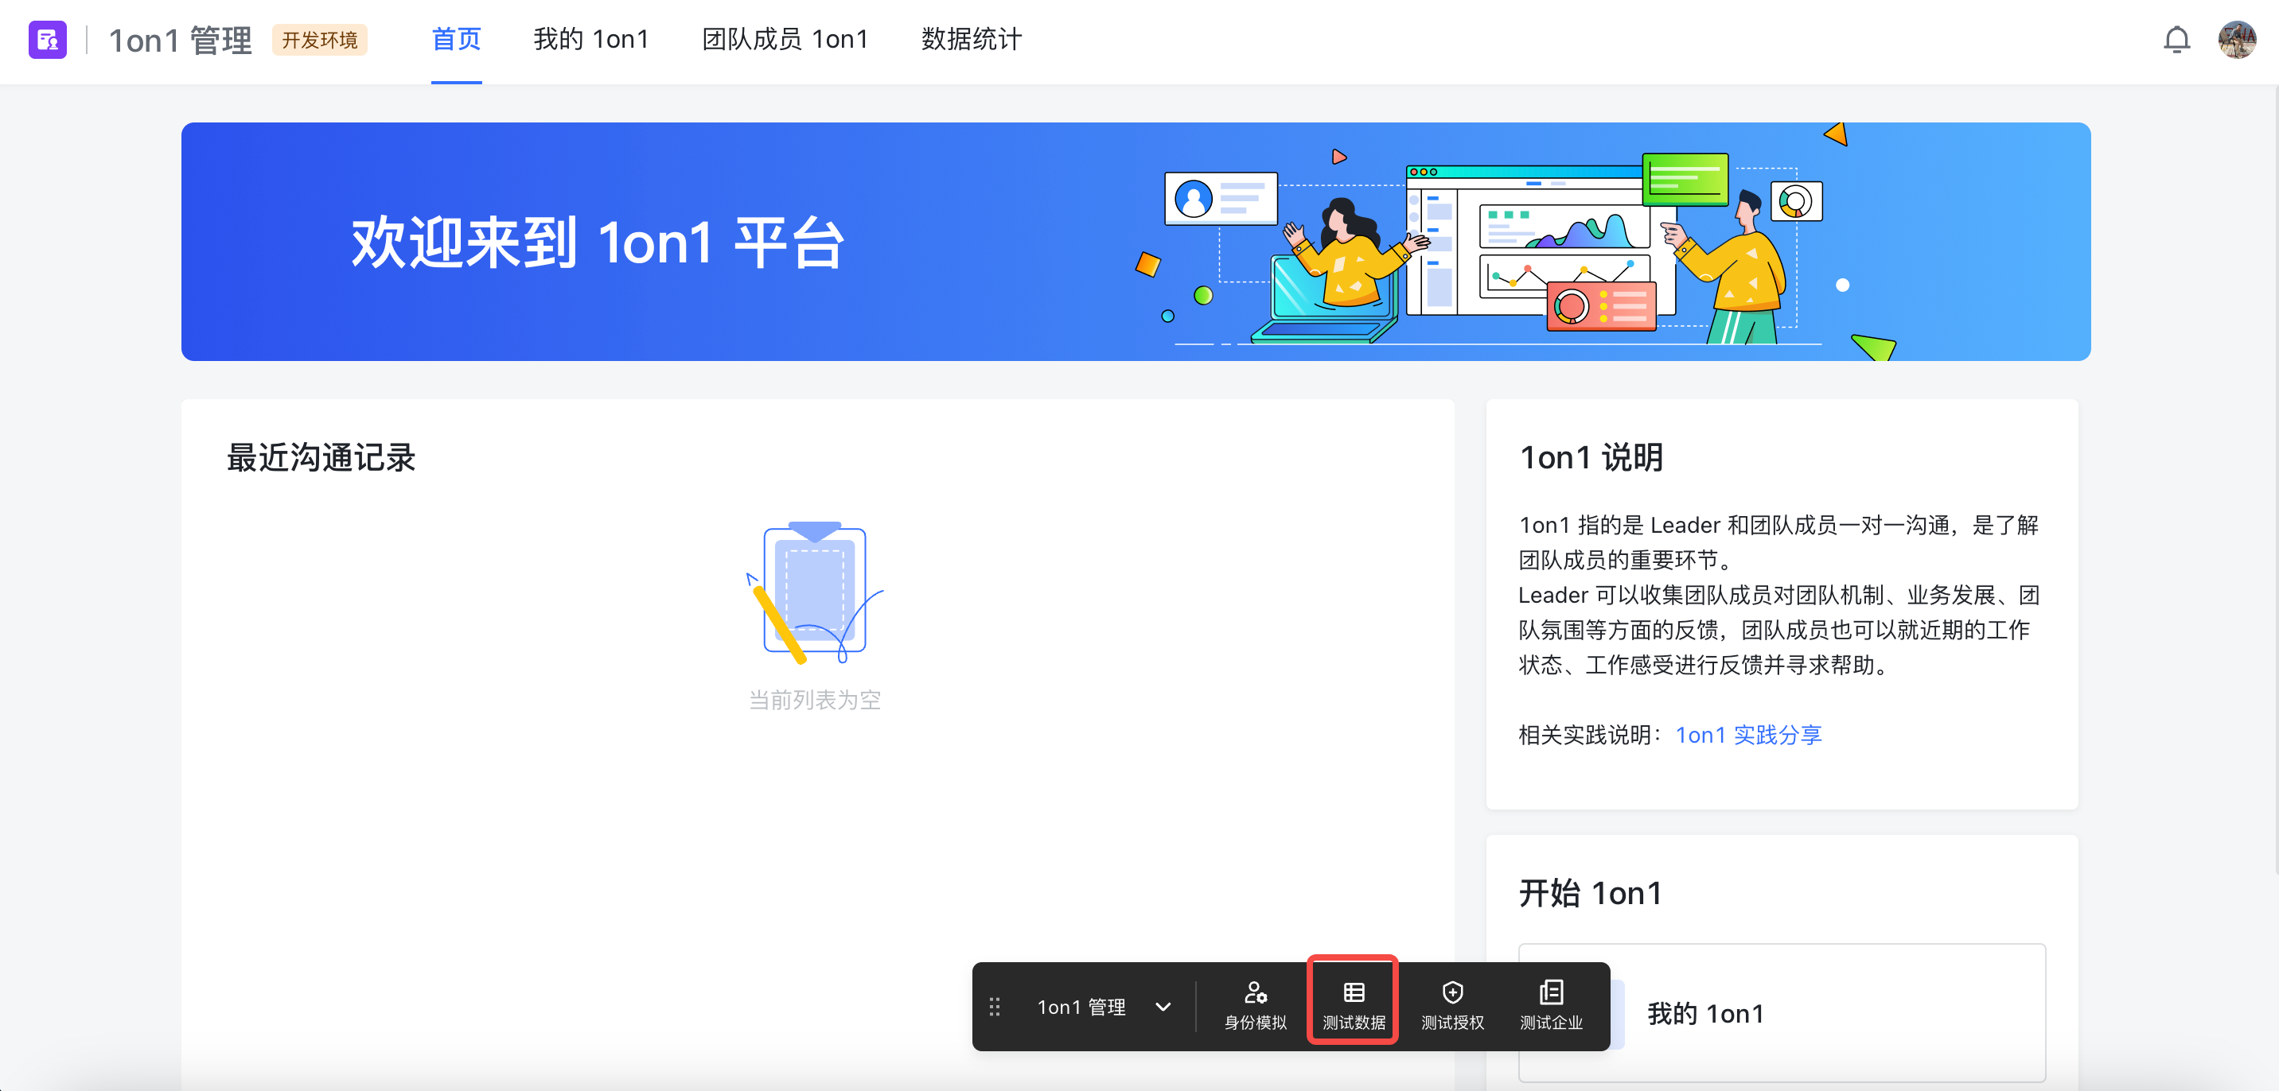Open the 测试授权 shield tool
Viewport: 2279px width, 1091px height.
(x=1451, y=1006)
